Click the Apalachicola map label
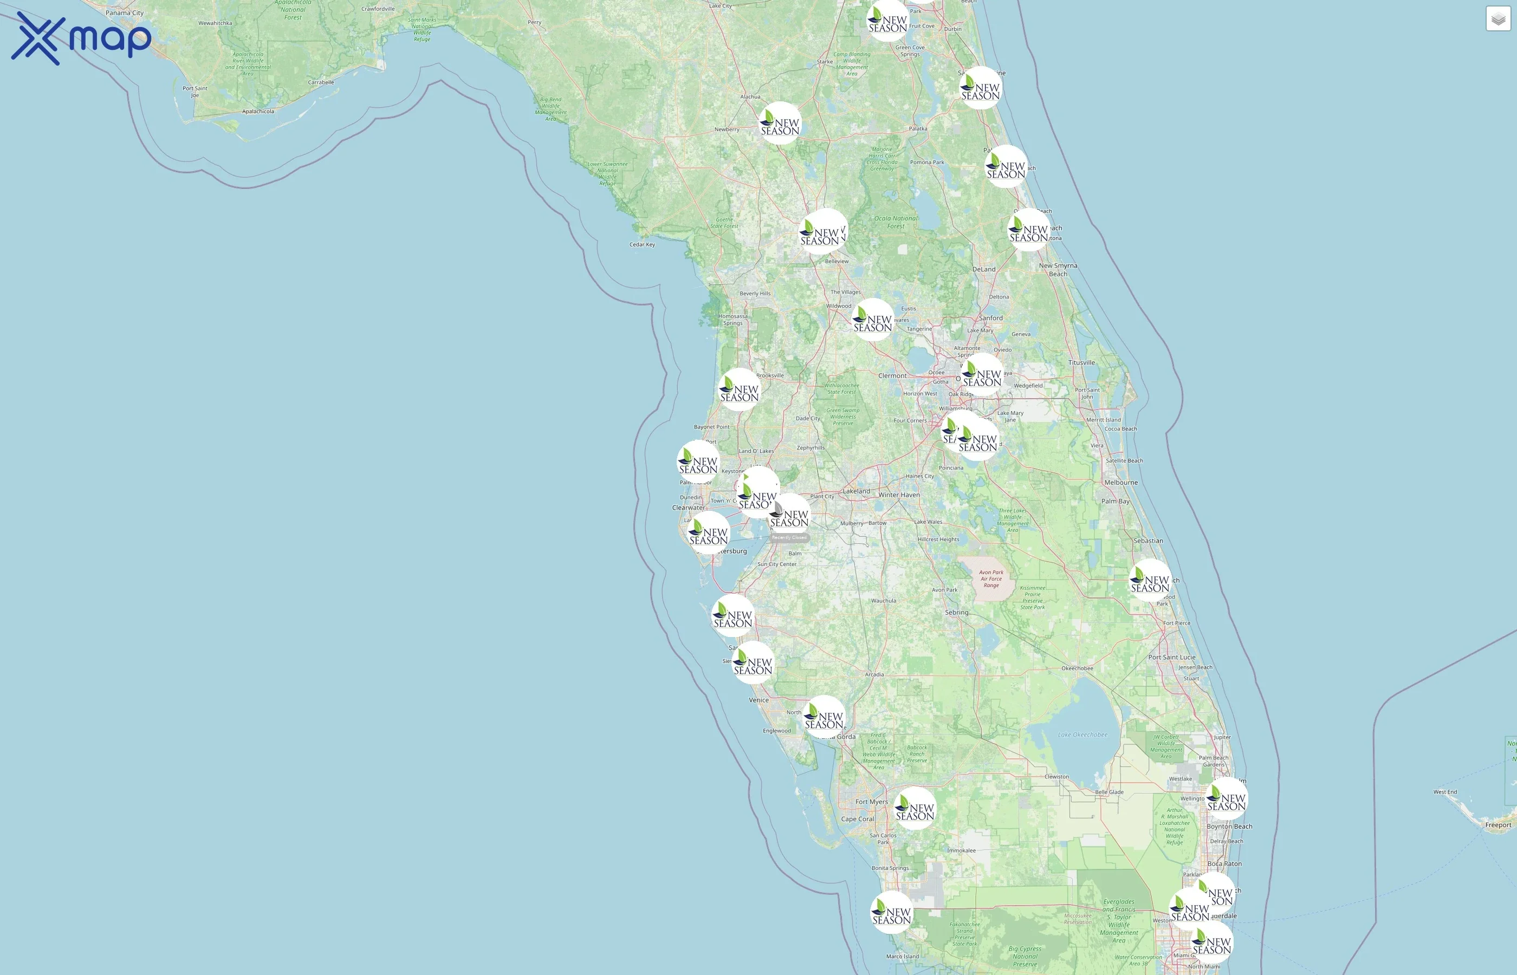The height and width of the screenshot is (975, 1517). tap(258, 112)
